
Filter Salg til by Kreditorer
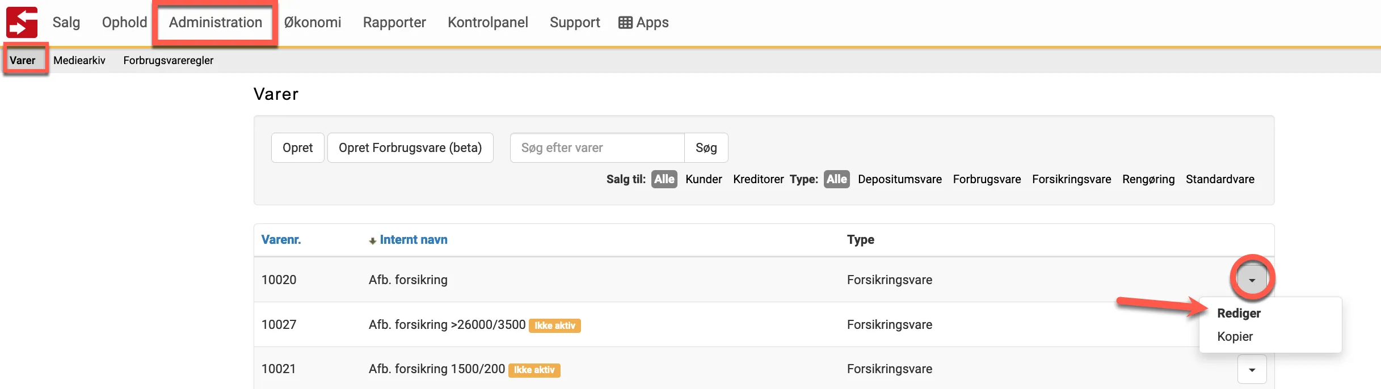coord(758,179)
